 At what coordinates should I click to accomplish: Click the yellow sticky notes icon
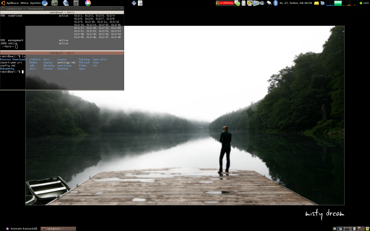coord(316,3)
